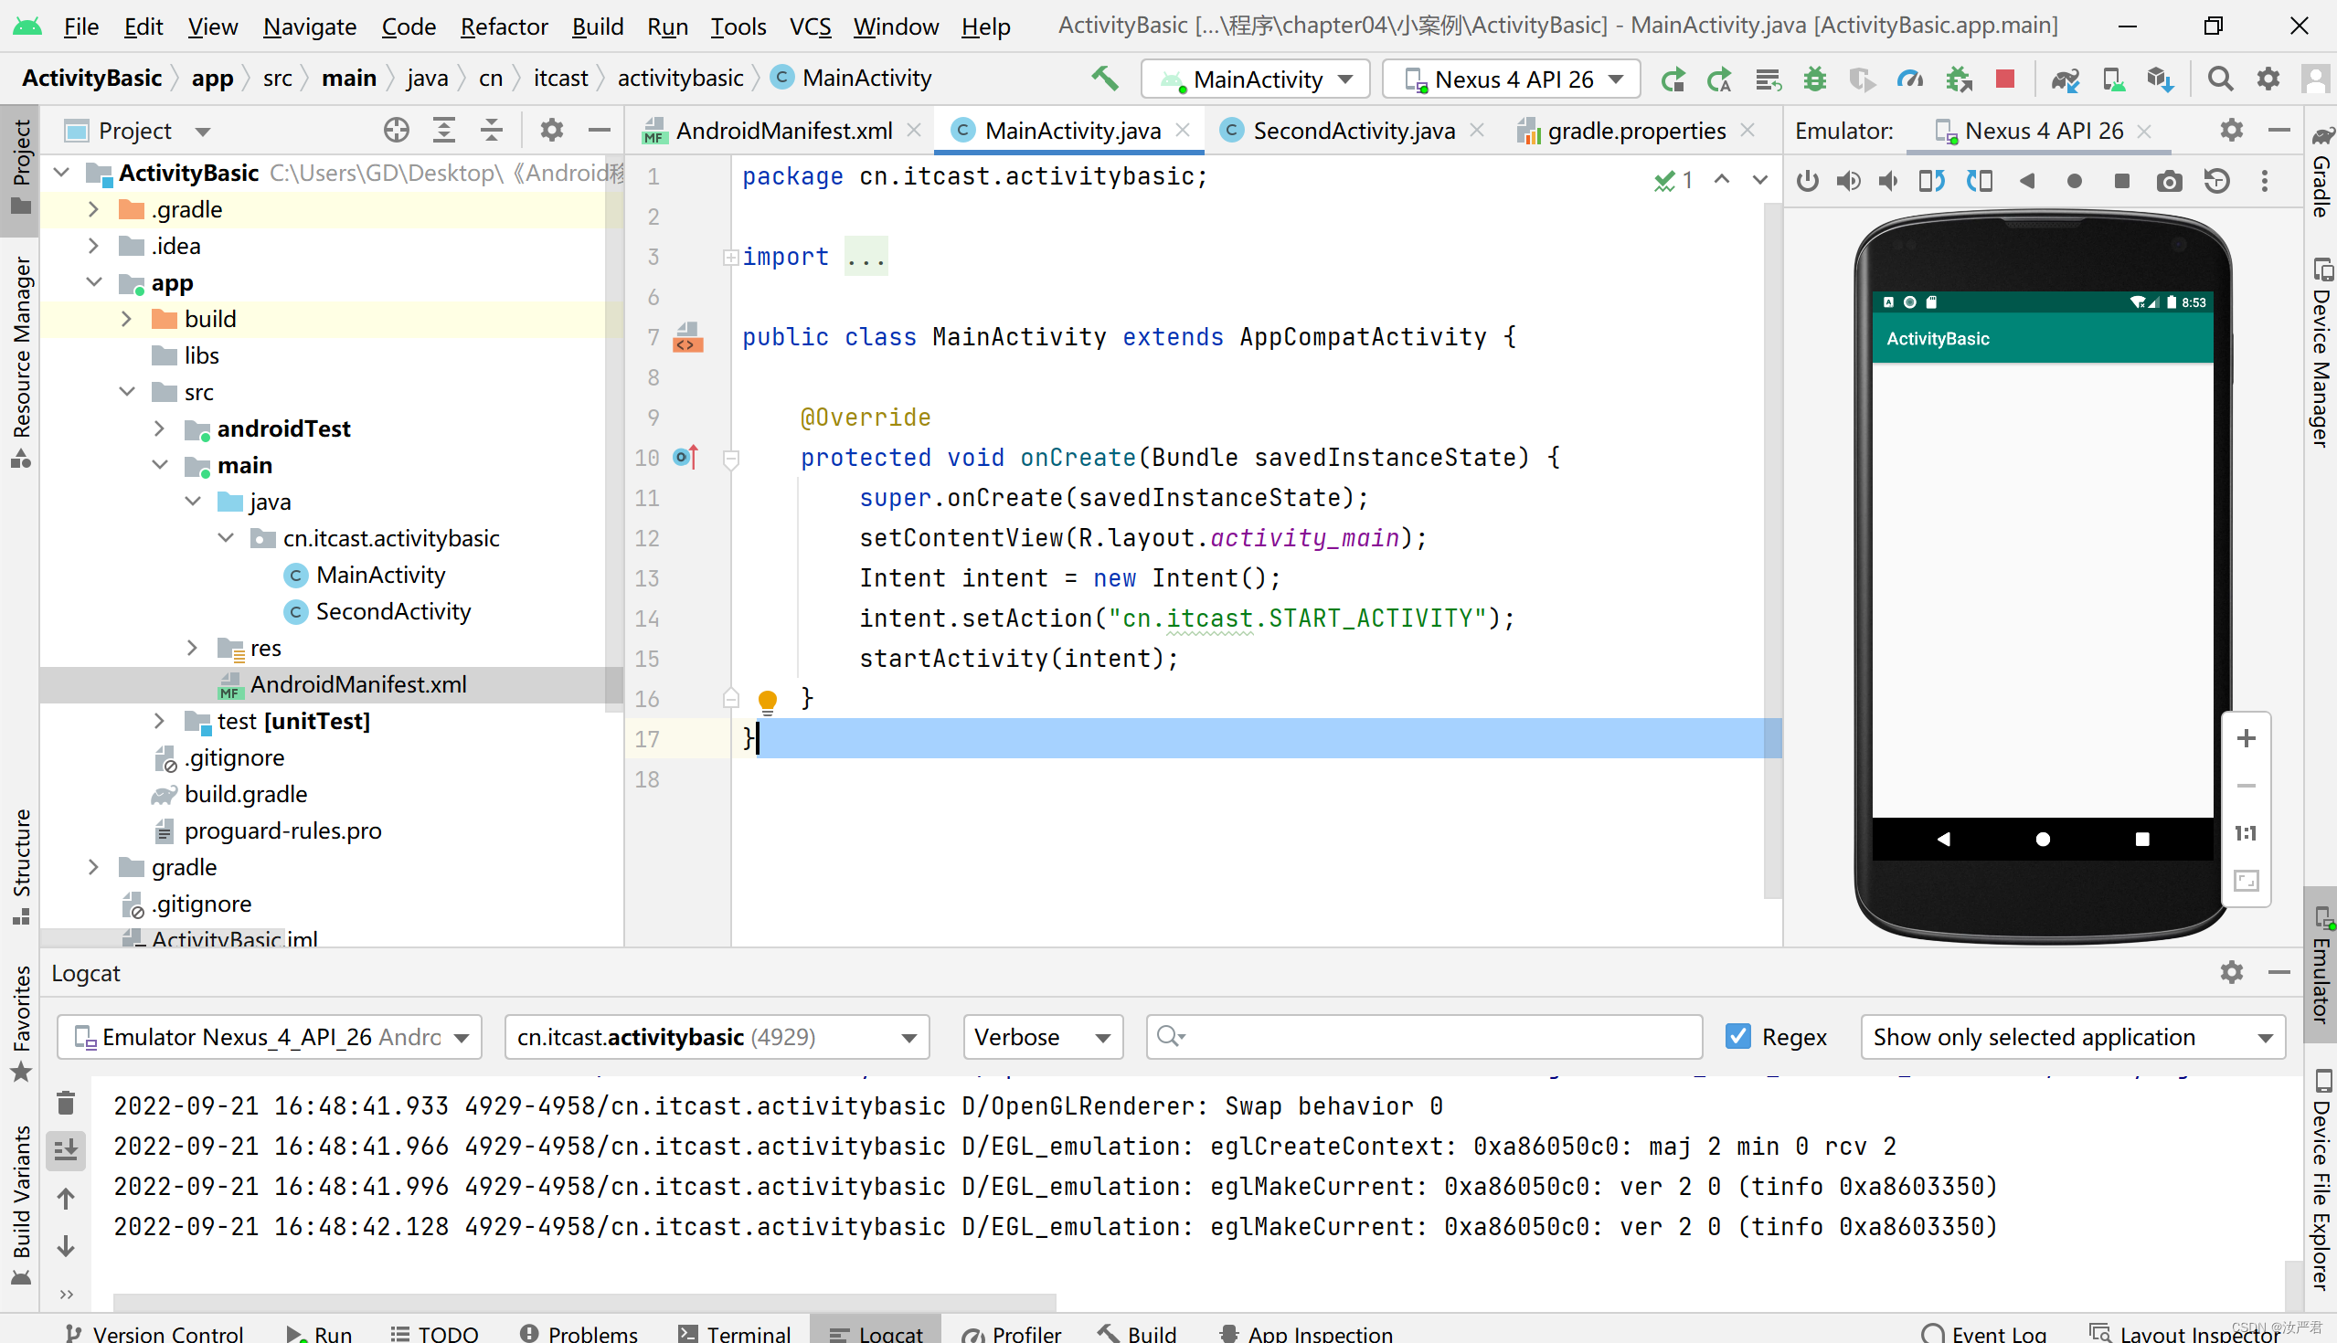Select opened file target icon in Project panel
The image size is (2337, 1343).
coord(396,131)
